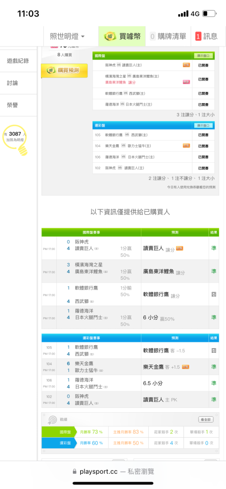Tap 單場殺手 1 次 stat
The image size is (226, 489).
coord(202,432)
